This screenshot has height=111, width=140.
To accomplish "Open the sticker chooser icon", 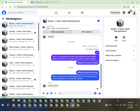I will [51, 93].
